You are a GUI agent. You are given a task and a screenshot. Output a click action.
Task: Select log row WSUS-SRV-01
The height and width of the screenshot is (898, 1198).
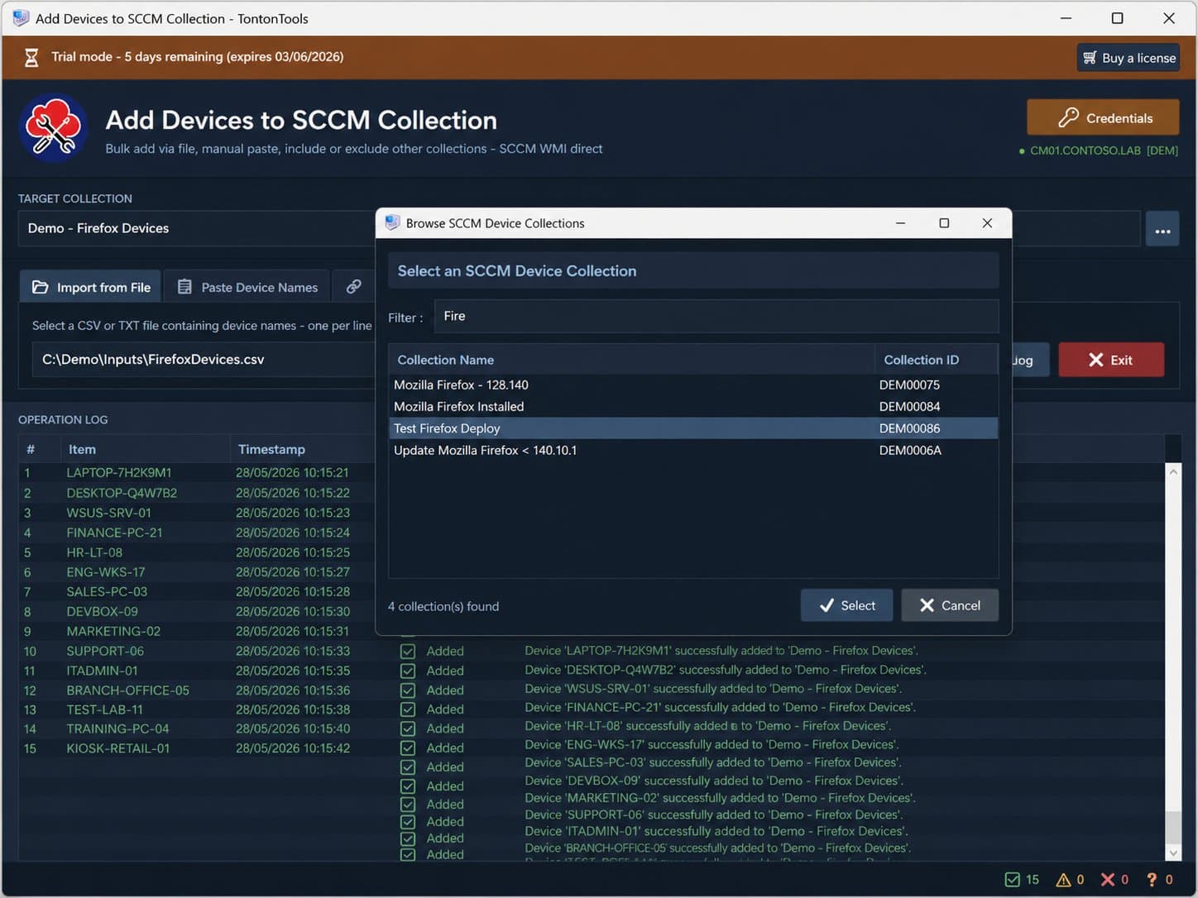(197, 513)
